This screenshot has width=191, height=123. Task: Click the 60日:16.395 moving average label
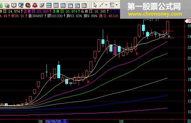click(x=94, y=11)
